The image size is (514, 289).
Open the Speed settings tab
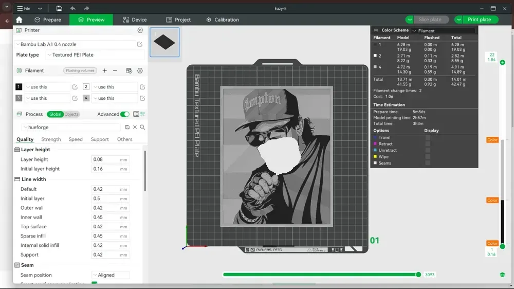pyautogui.click(x=76, y=139)
